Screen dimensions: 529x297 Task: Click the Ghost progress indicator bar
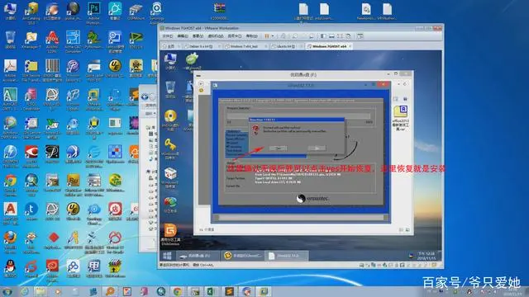click(298, 115)
